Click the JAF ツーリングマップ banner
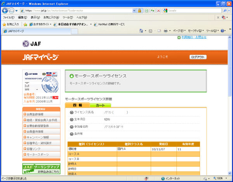 (x=41, y=169)
